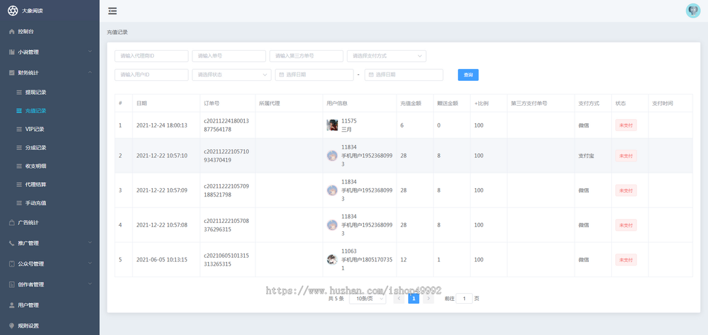
Task: Click the 规则设置 sidebar icon
Action: tap(12, 326)
